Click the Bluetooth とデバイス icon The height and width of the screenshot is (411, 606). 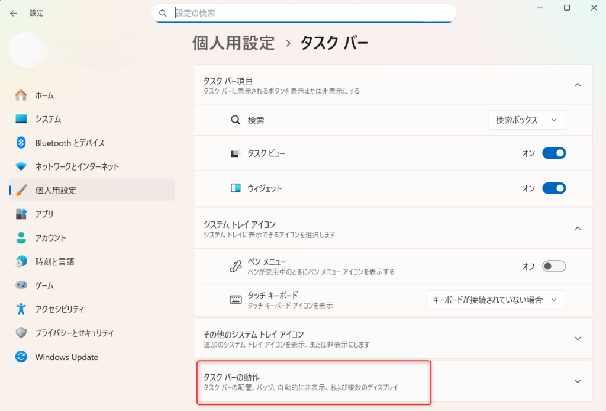pyautogui.click(x=21, y=143)
